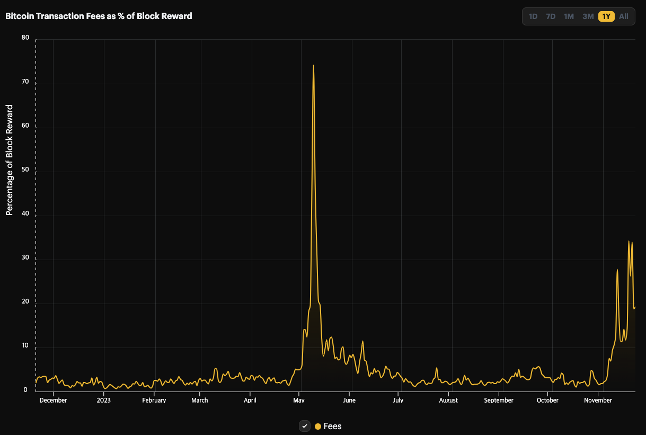Click the December x-axis label
646x435 pixels.
click(x=54, y=401)
